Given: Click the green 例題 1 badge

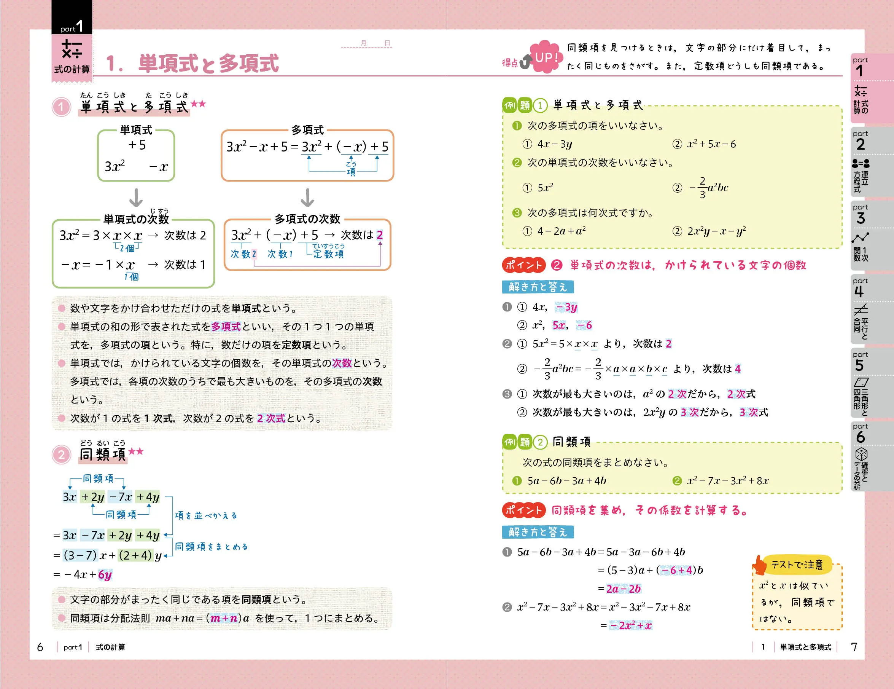Looking at the screenshot, I should click(525, 105).
